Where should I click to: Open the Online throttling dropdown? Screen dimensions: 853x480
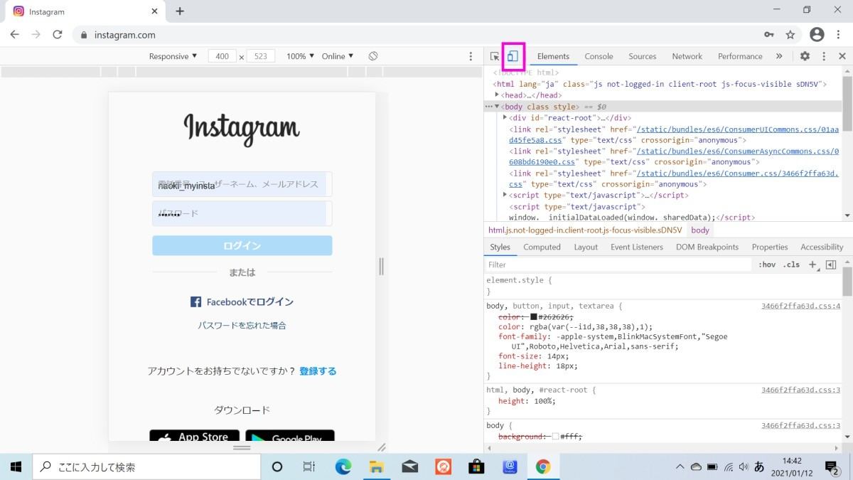click(x=338, y=56)
